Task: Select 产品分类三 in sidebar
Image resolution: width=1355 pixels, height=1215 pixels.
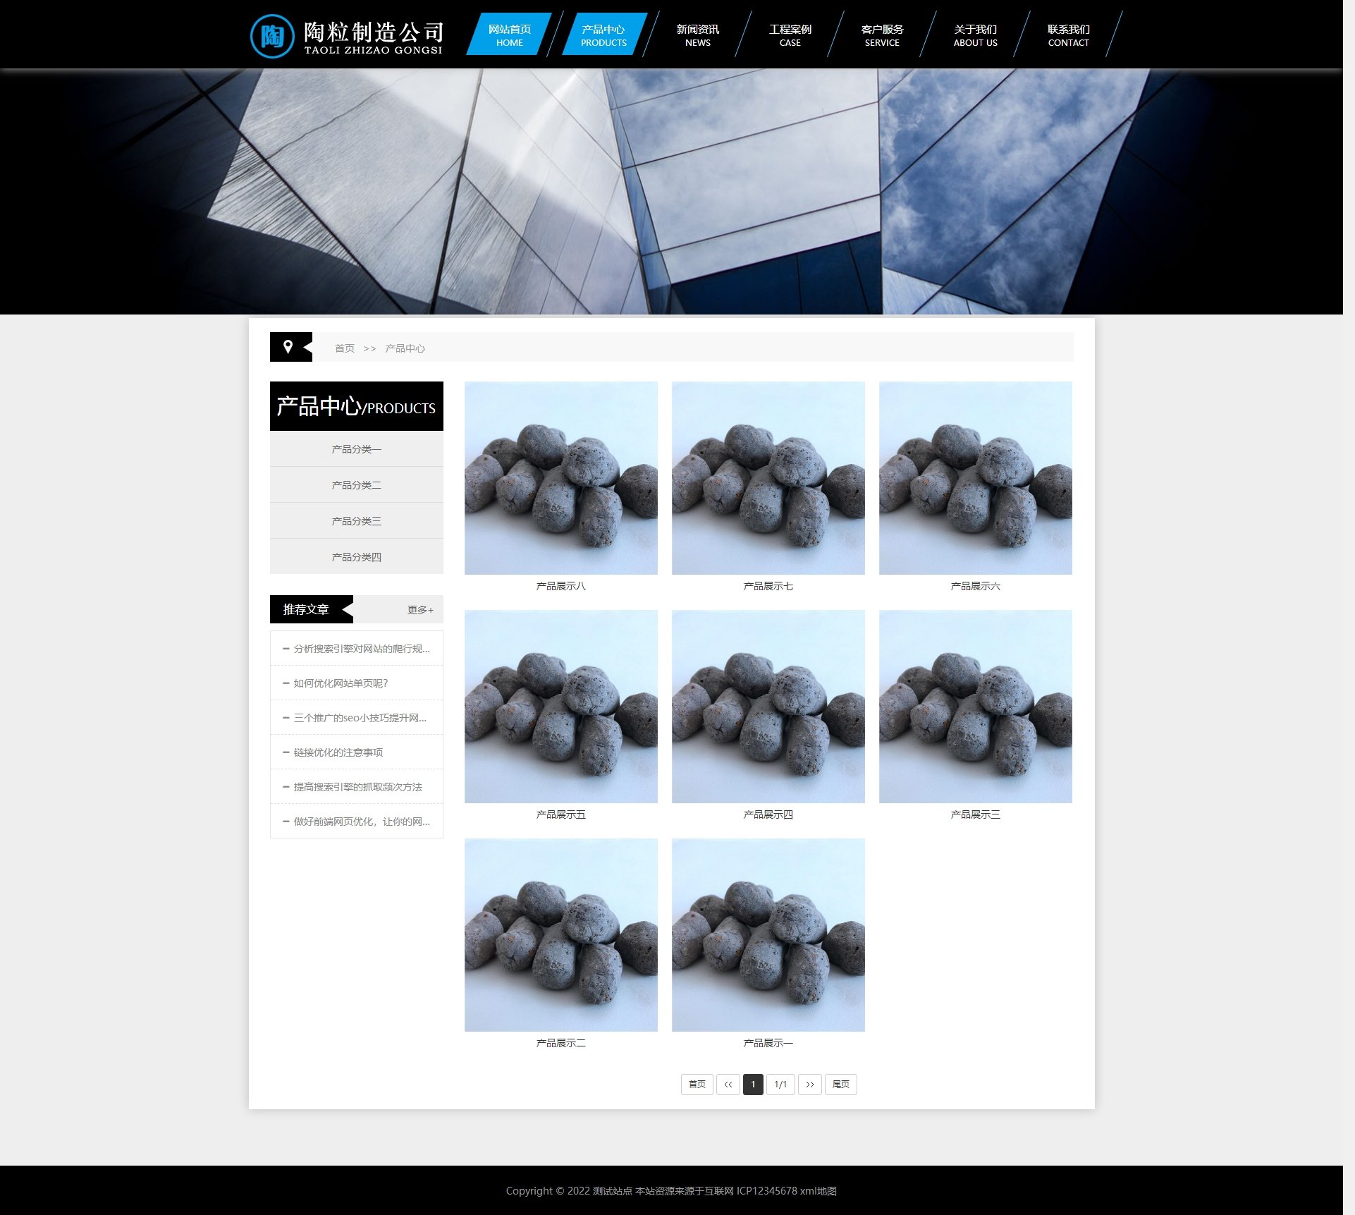Action: (356, 521)
